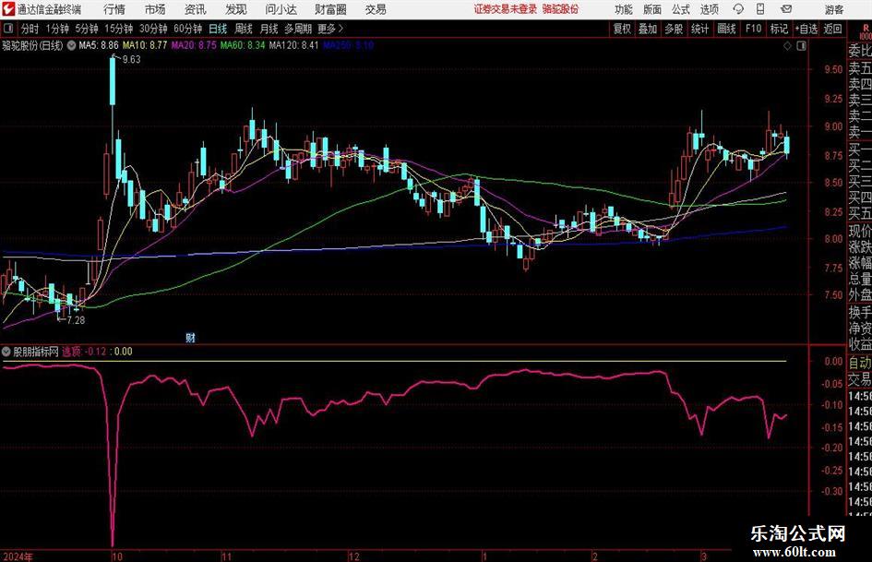Open the 行情 menu
Viewport: 872px width, 562px height.
pyautogui.click(x=114, y=9)
